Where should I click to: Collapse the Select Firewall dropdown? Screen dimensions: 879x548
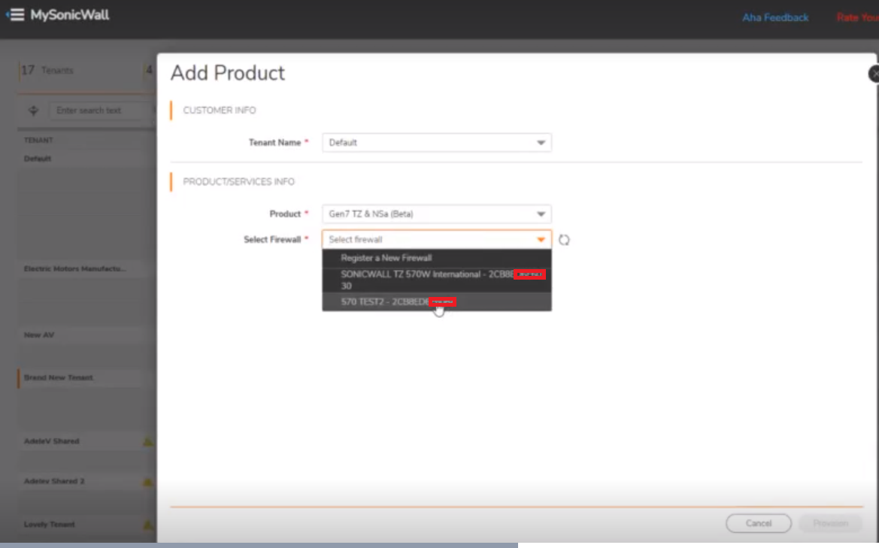(x=541, y=240)
